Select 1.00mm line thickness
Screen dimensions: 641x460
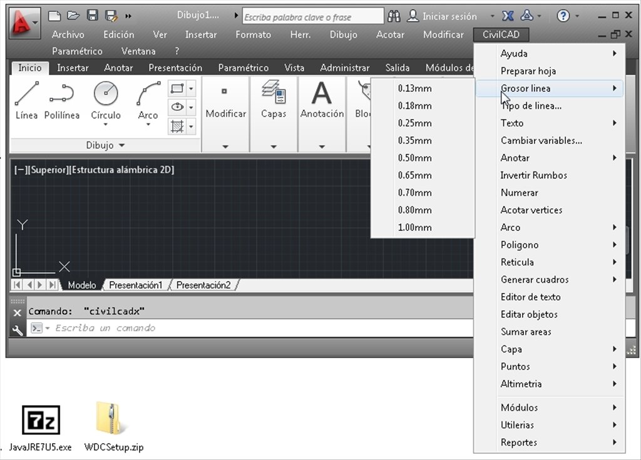pos(423,227)
